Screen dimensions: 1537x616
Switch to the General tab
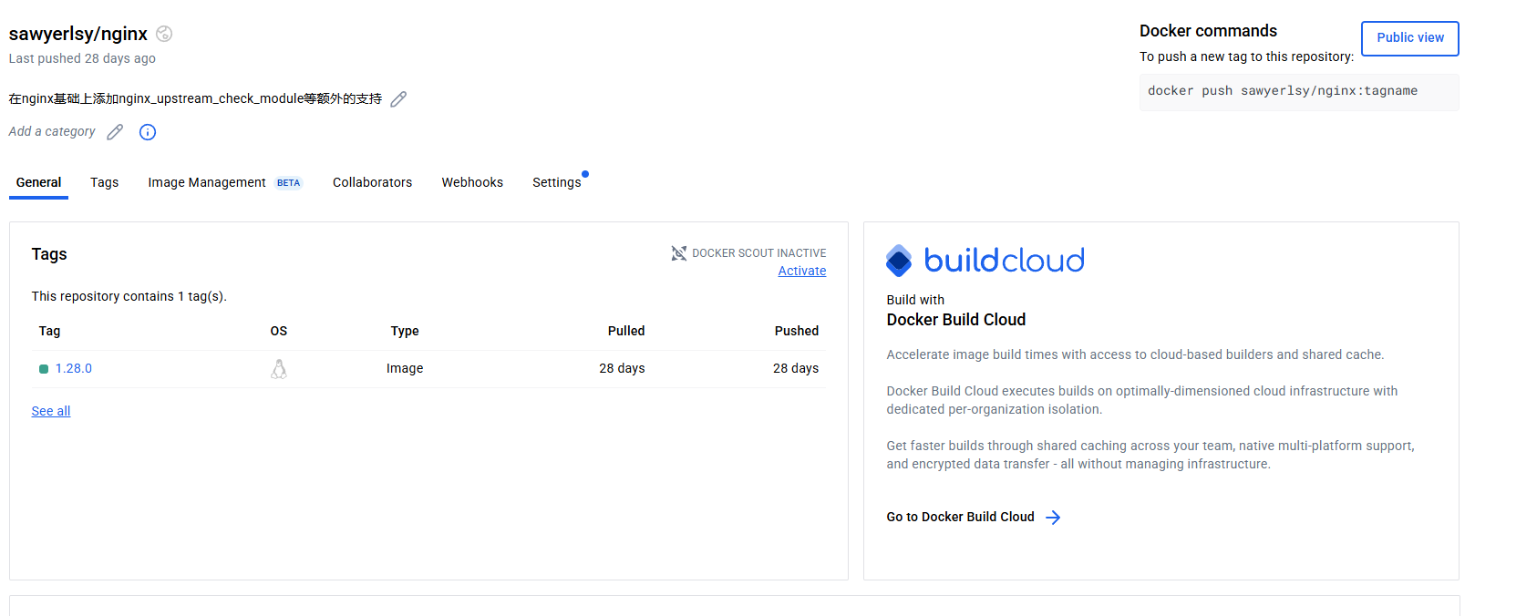[38, 182]
